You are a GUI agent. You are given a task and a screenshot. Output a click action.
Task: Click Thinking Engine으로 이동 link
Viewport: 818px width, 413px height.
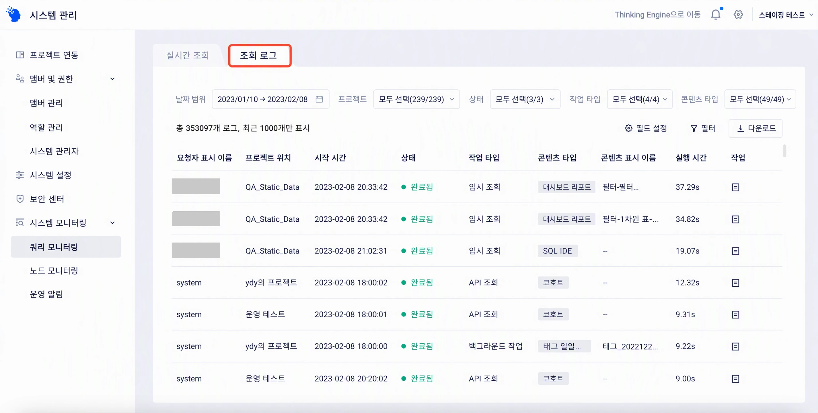[x=657, y=15]
